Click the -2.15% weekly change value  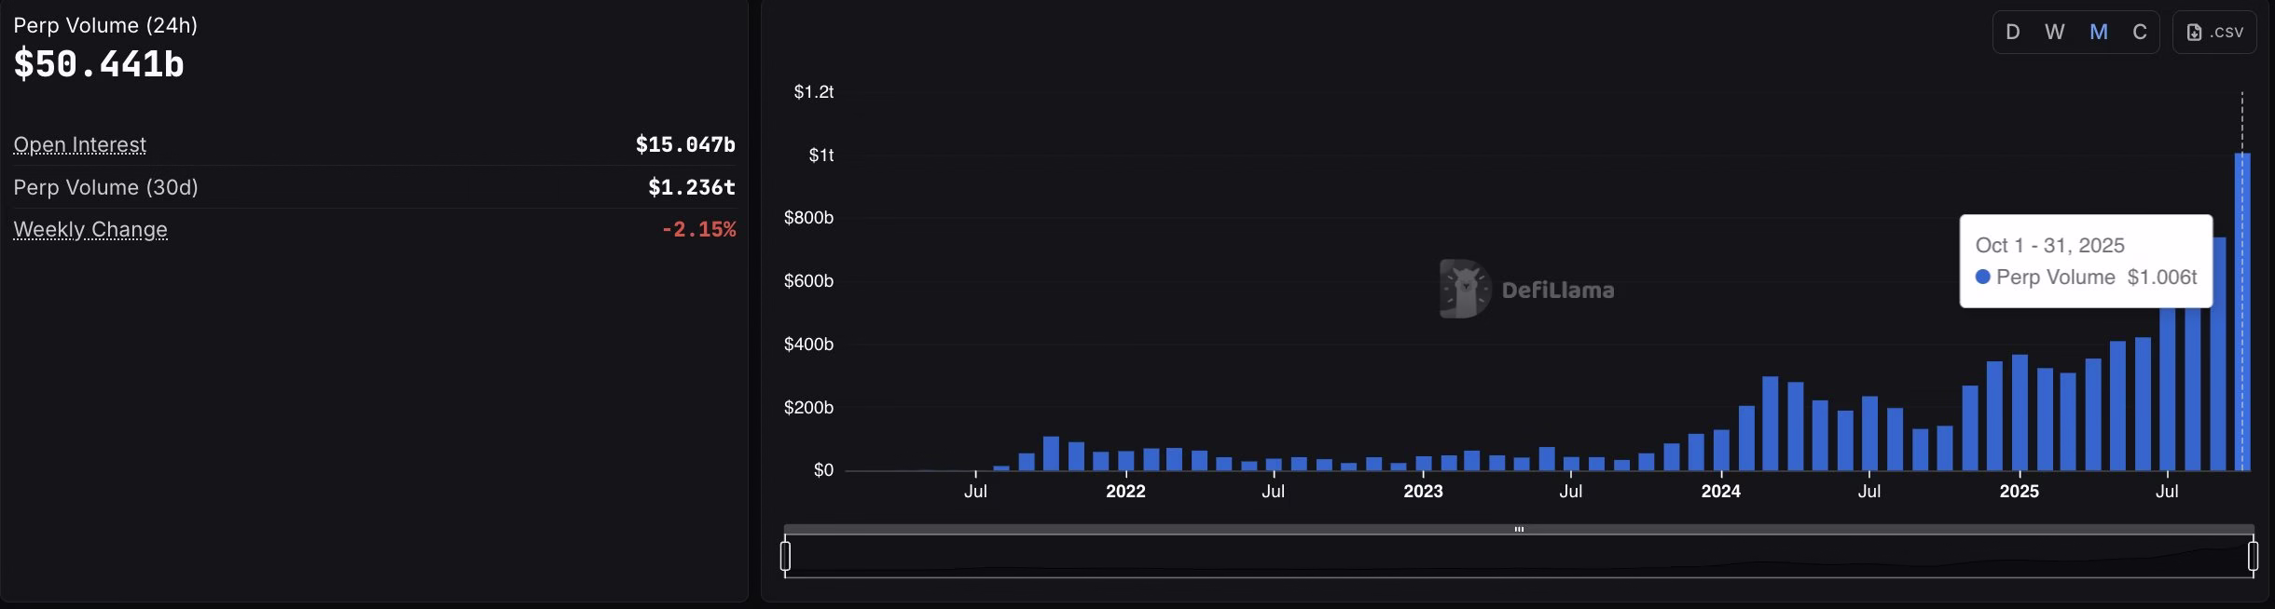point(697,229)
